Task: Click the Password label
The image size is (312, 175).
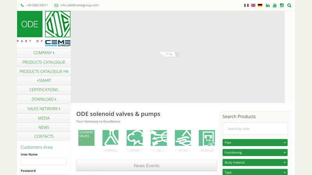Action: point(28,171)
